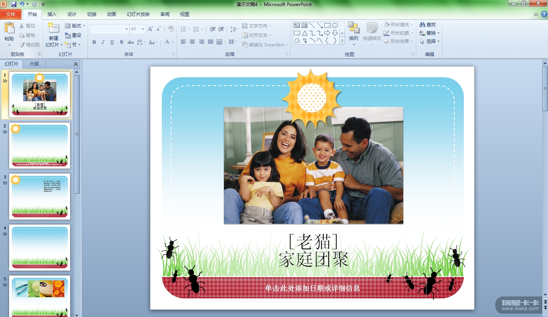
Task: Center the text alignment
Action: coord(192,42)
